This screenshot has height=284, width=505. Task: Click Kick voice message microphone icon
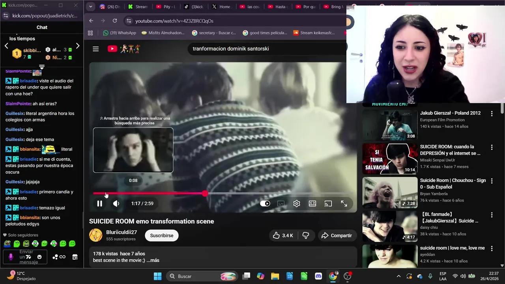(x=11, y=257)
